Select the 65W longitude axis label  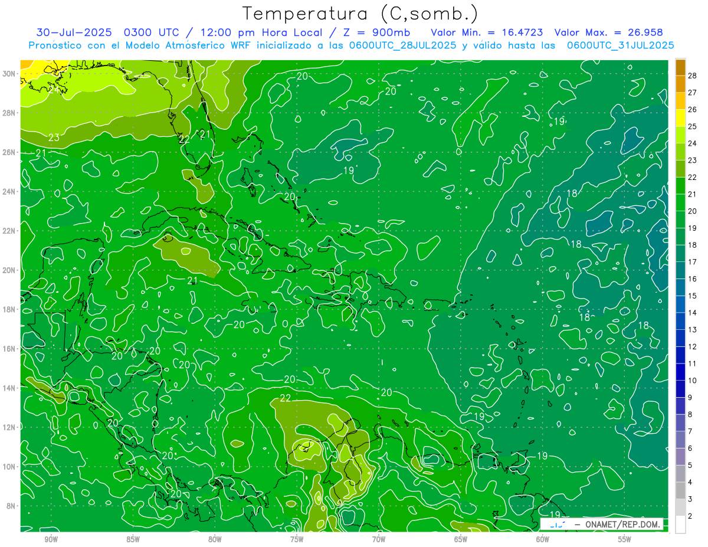click(x=461, y=539)
